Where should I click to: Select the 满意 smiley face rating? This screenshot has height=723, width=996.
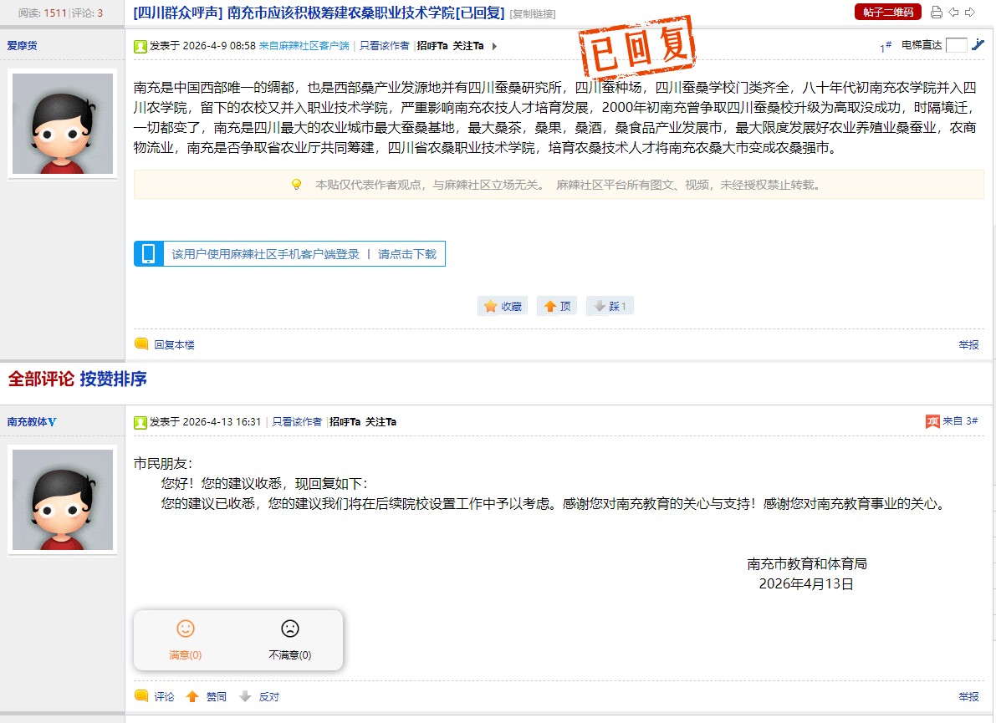tap(185, 629)
